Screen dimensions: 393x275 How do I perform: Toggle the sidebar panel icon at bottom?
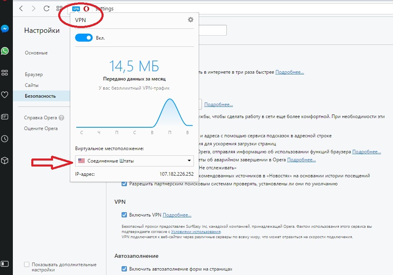tap(5, 264)
